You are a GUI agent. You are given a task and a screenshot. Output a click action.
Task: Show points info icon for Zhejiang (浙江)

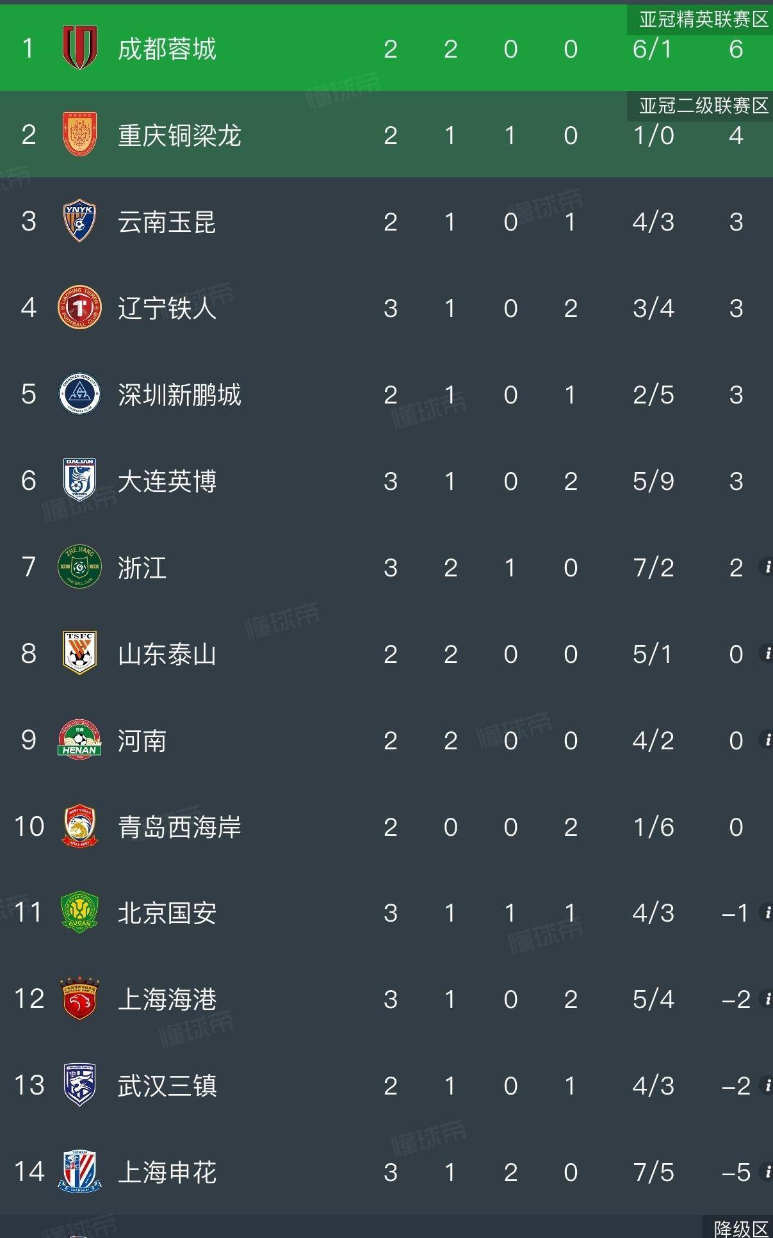[766, 567]
